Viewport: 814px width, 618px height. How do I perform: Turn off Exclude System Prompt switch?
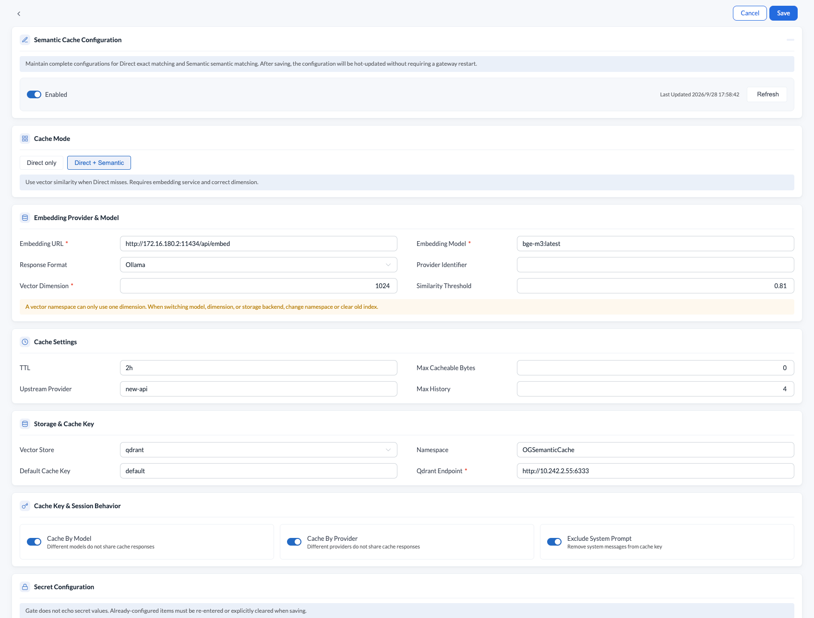click(x=554, y=542)
